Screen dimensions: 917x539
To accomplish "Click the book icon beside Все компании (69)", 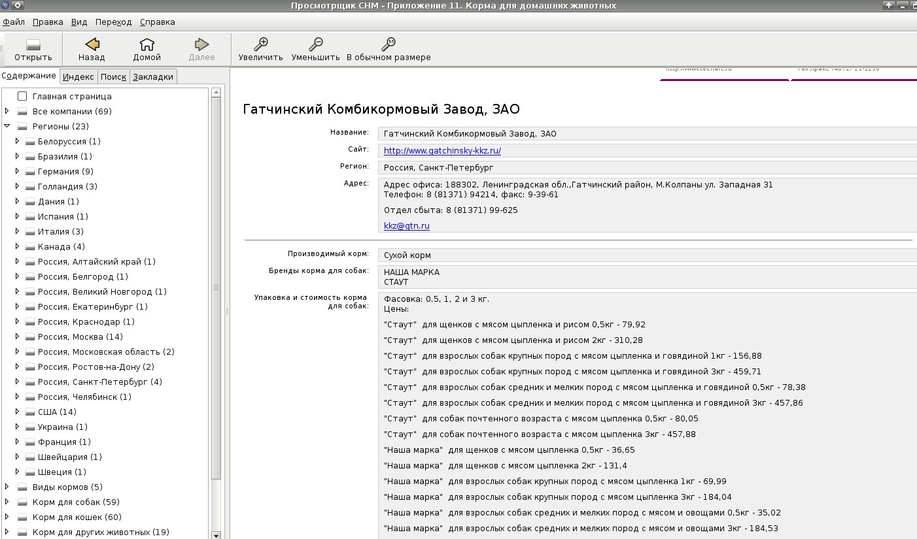I will (23, 112).
